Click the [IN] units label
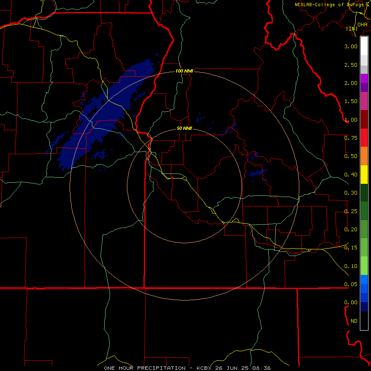Viewport: 371px width, 371px height. coord(352,28)
